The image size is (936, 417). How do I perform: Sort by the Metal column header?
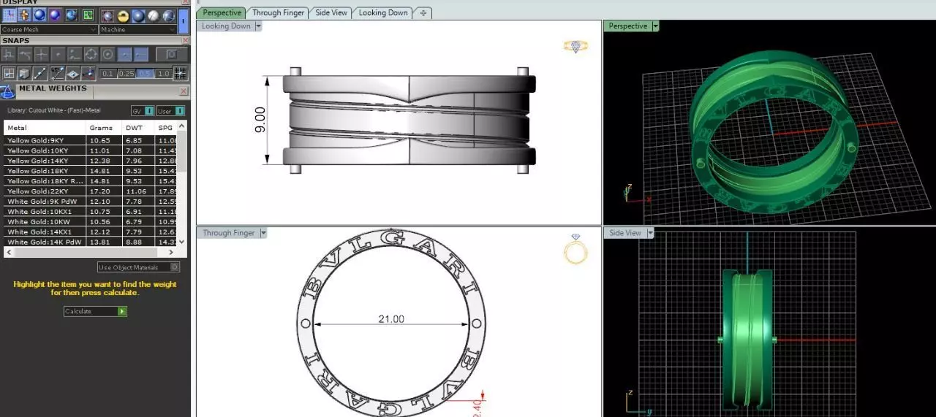tap(45, 127)
